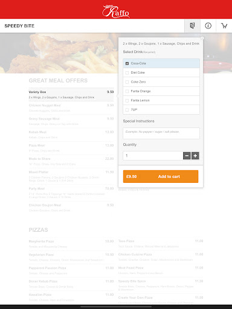232x309 pixels.
Task: Tick the Coke Zero option
Action: click(127, 82)
